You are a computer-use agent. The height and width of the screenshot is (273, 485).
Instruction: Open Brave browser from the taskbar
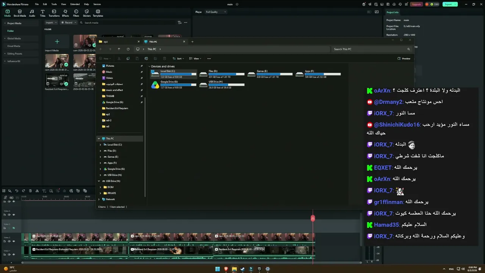[226, 269]
